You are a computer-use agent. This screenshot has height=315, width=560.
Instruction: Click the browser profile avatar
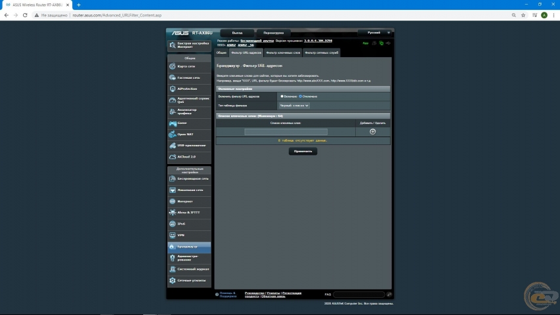[x=544, y=15]
